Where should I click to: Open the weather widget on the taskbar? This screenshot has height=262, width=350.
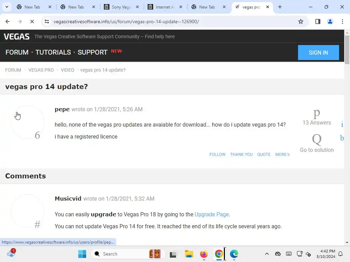click(11, 253)
